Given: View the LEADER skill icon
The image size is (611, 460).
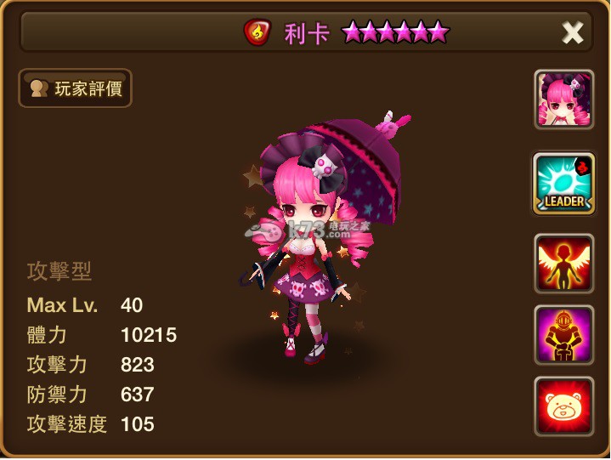Looking at the screenshot, I should point(564,184).
